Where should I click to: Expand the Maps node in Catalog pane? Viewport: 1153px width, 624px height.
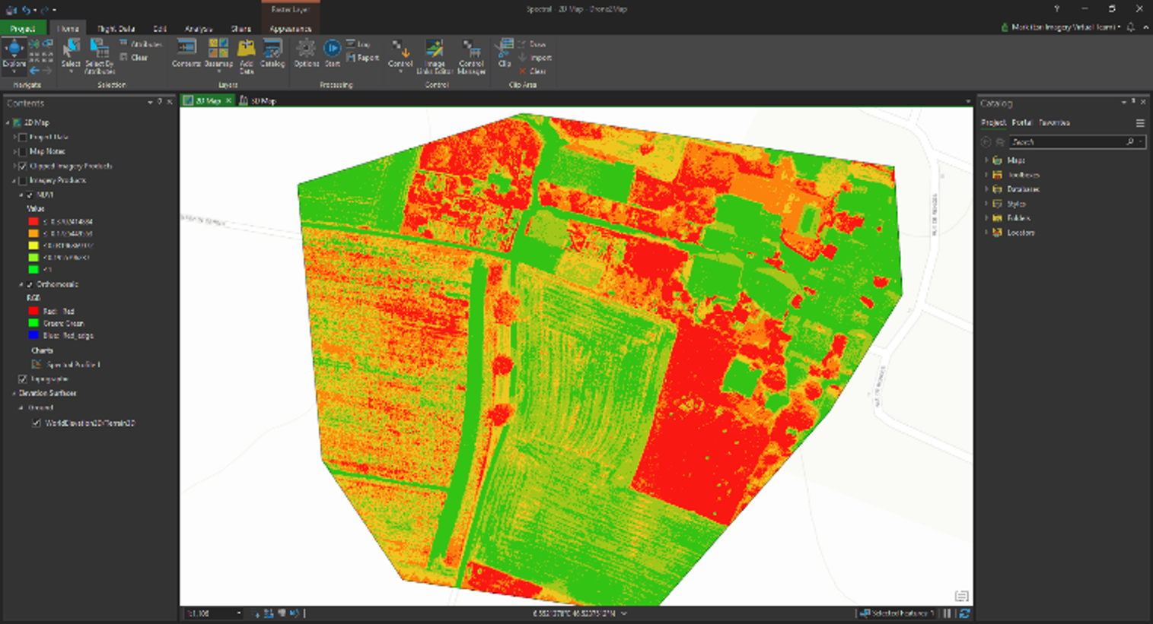(x=988, y=160)
